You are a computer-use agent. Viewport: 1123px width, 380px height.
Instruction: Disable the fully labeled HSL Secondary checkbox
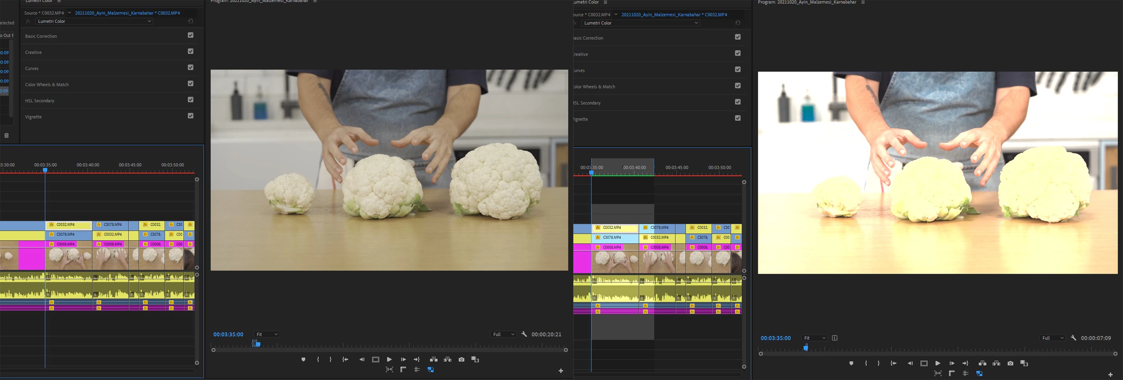pos(191,100)
